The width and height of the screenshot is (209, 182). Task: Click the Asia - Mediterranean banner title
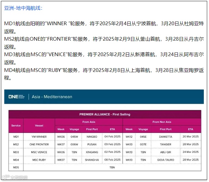(52, 97)
